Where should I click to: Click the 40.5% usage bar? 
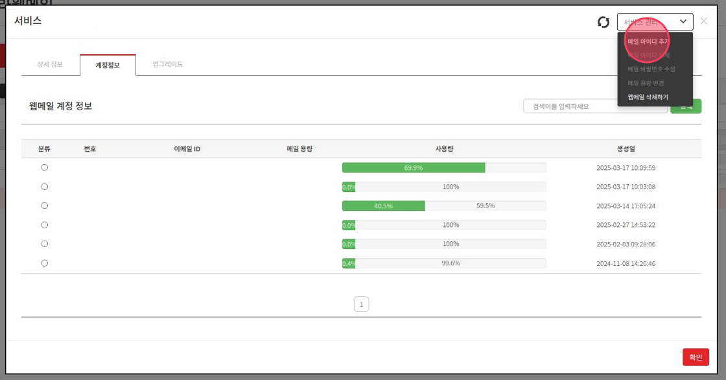tap(383, 206)
